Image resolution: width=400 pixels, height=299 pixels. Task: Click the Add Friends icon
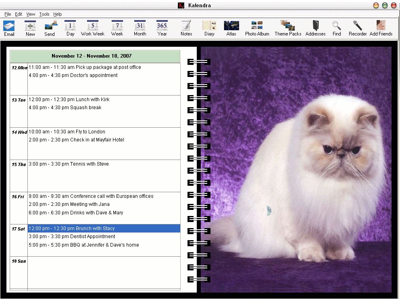[381, 28]
